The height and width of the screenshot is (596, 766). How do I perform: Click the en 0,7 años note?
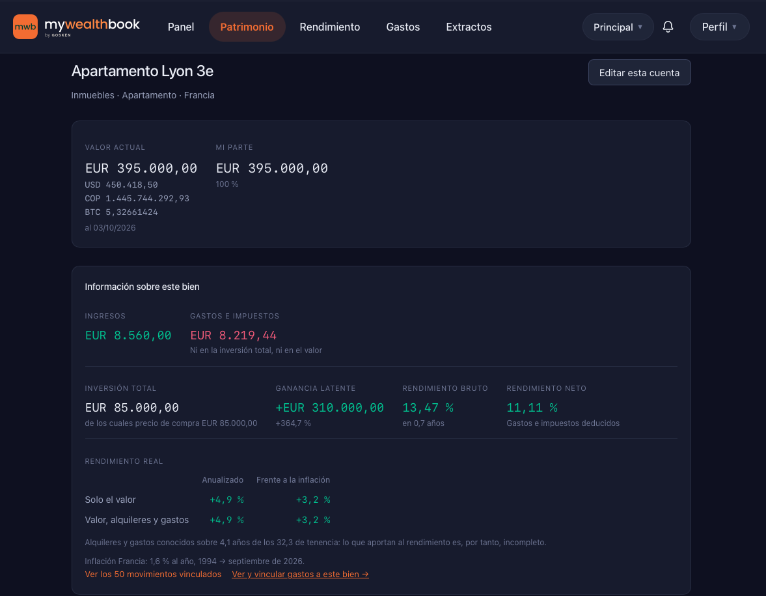[424, 423]
